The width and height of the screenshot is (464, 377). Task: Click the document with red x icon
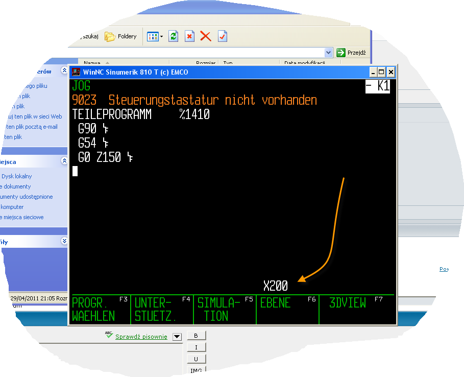click(189, 36)
